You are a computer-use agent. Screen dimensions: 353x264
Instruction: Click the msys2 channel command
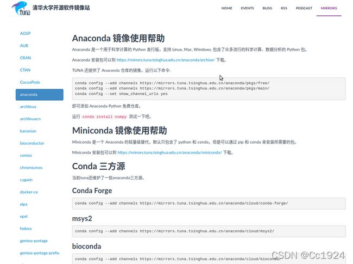coord(174,231)
